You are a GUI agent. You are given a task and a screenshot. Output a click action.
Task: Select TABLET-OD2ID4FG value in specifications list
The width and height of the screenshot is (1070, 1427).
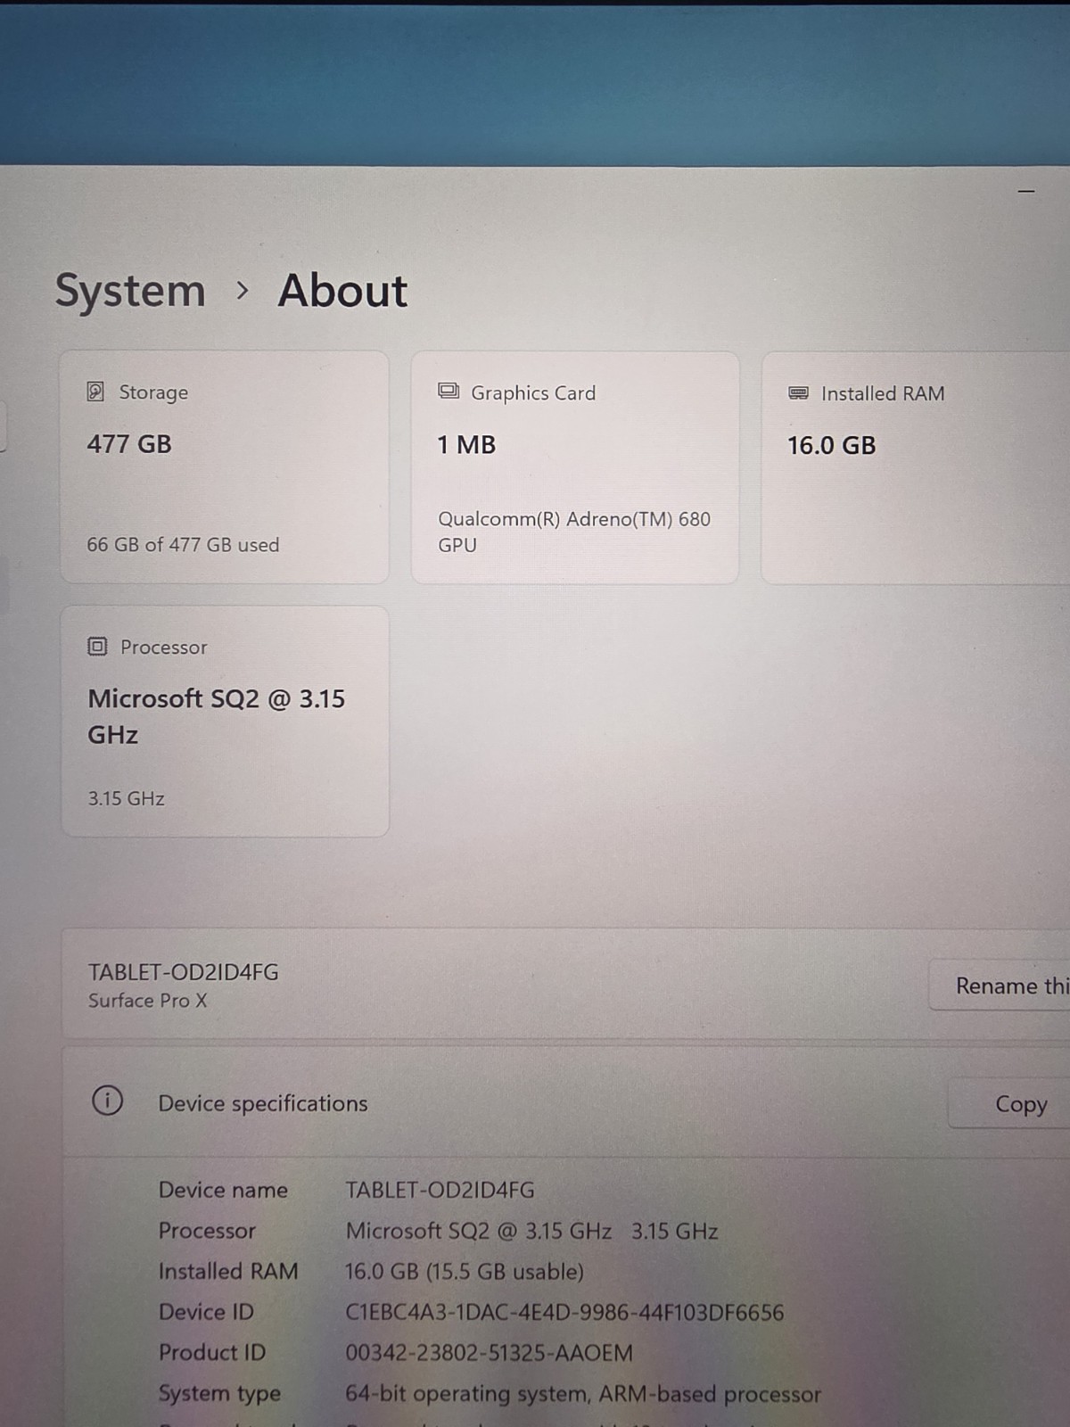pyautogui.click(x=440, y=1190)
